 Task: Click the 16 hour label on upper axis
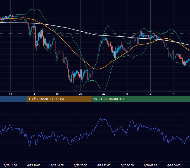[34, 94]
